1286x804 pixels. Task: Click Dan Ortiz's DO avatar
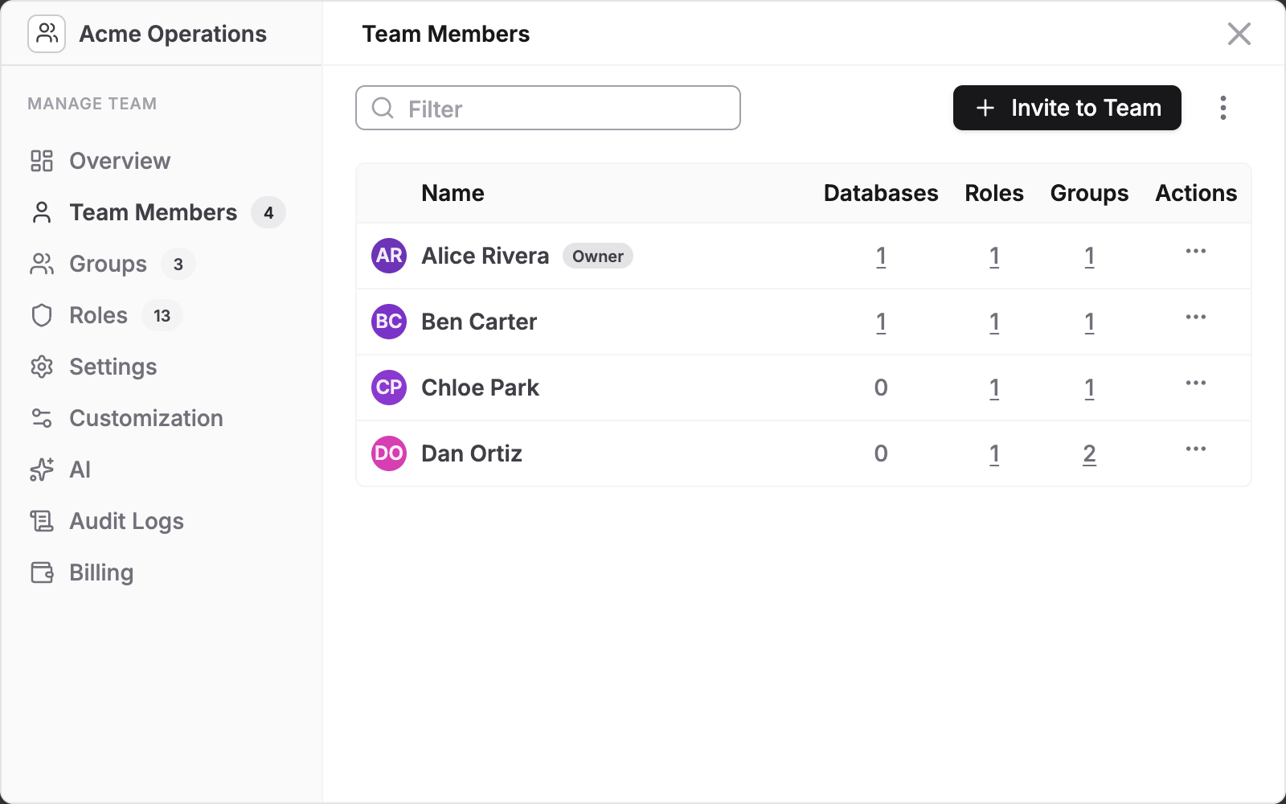(x=389, y=453)
